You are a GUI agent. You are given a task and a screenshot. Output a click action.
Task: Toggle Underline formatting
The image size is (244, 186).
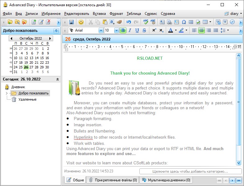[137, 30]
